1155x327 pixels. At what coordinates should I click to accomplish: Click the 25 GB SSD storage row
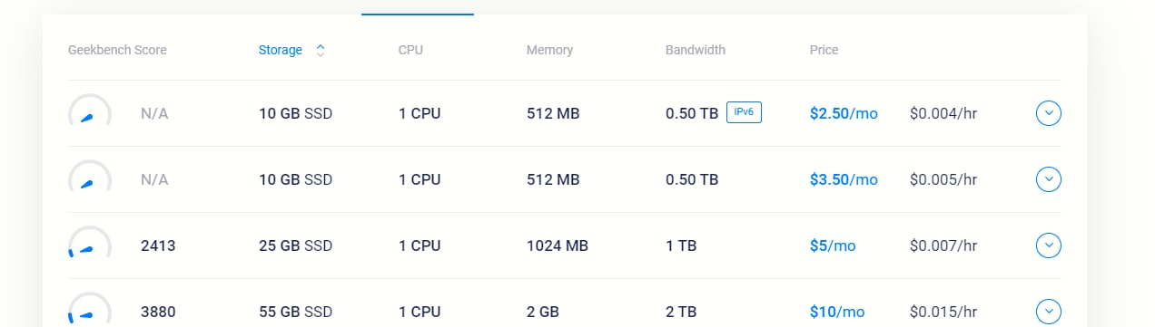click(x=565, y=245)
